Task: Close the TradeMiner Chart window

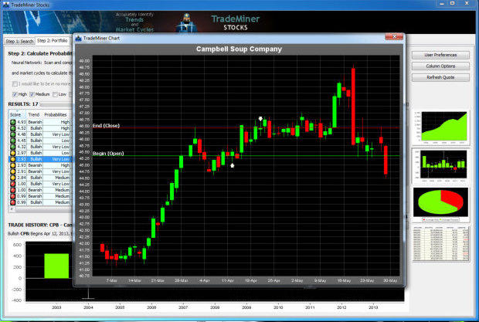Action: pyautogui.click(x=394, y=36)
